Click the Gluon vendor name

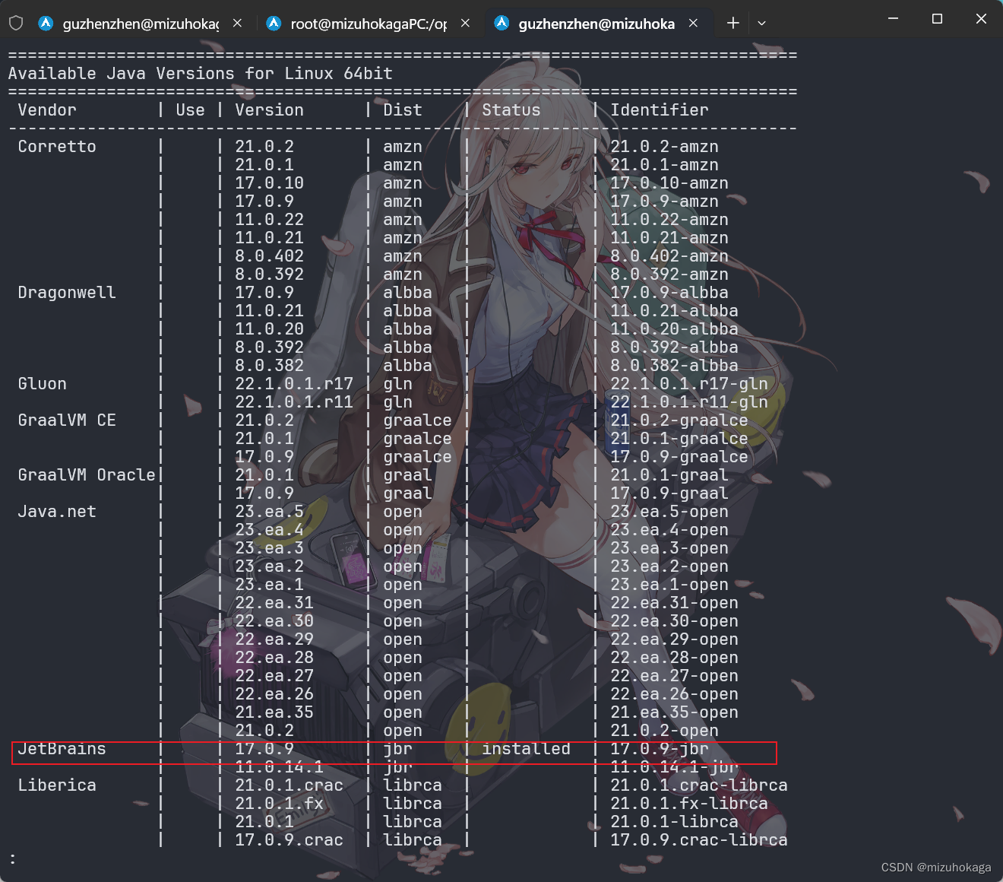[43, 384]
